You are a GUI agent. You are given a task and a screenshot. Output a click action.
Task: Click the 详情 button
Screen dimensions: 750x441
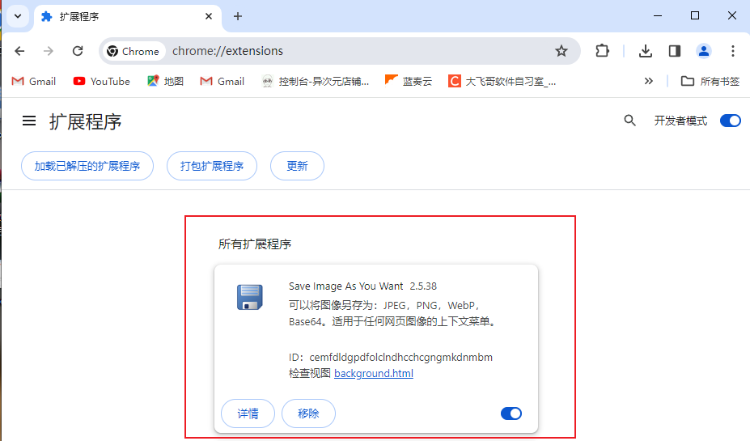(x=248, y=413)
